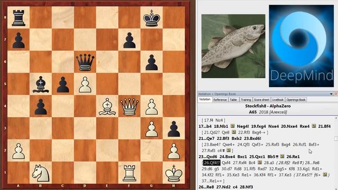Image resolution: width=338 pixels, height=190 pixels.
Task: Open diagram icon between Rxe4 and 21.Bf4
Action: [314, 126]
